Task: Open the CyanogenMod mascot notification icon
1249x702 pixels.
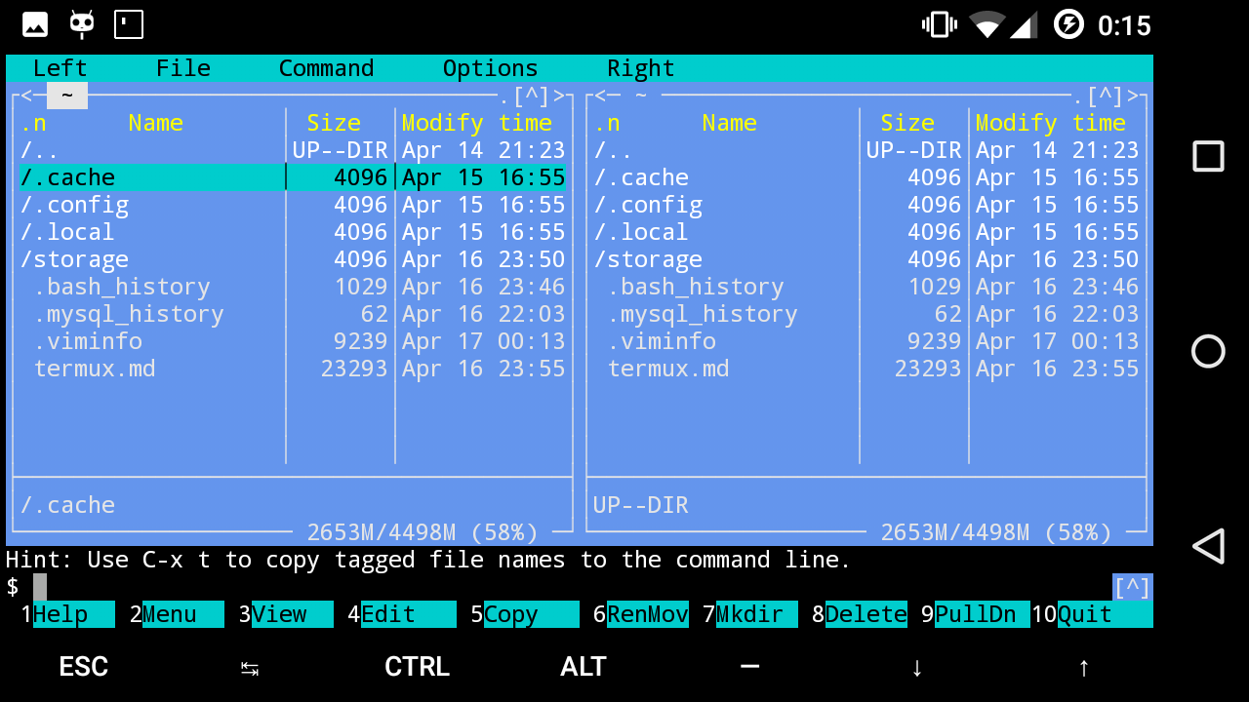Action: tap(82, 24)
